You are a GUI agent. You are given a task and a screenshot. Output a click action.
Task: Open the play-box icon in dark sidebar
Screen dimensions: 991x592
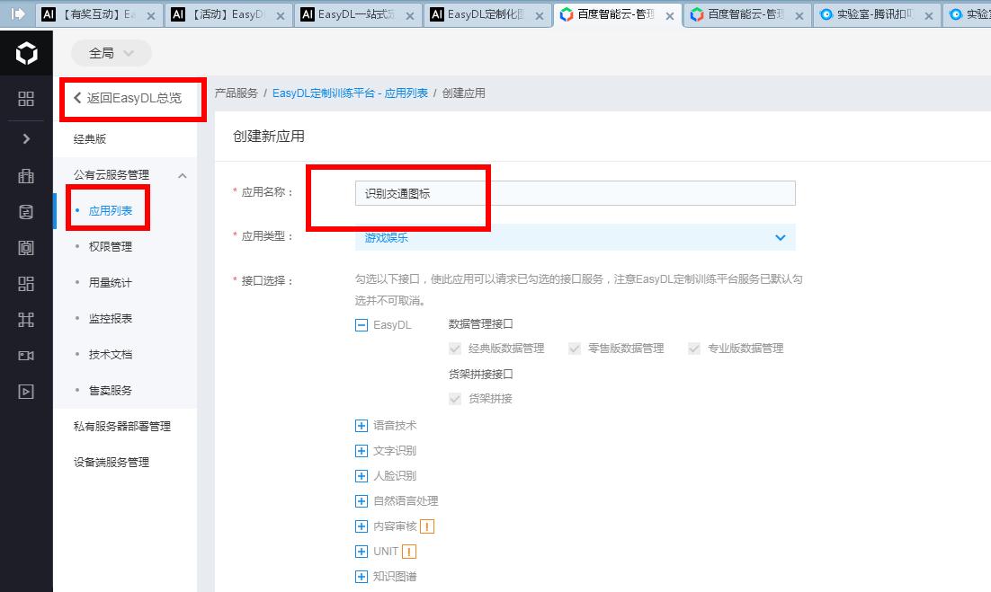pos(26,392)
